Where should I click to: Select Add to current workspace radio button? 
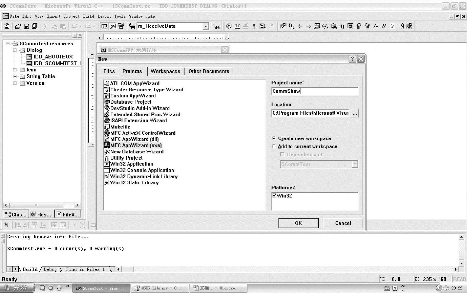click(x=274, y=146)
